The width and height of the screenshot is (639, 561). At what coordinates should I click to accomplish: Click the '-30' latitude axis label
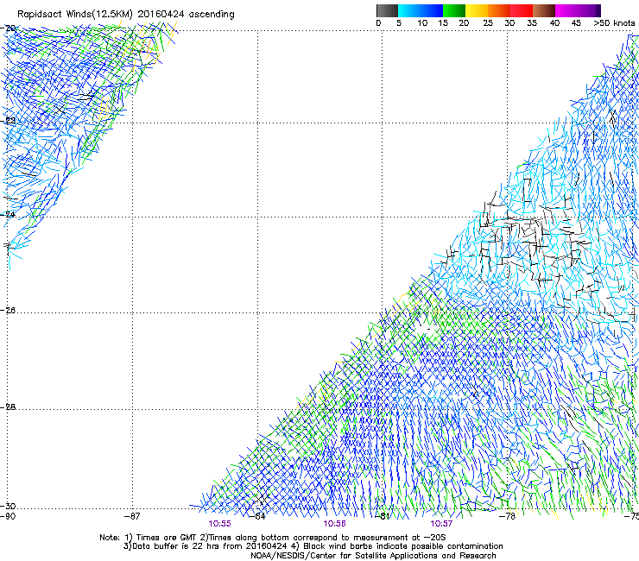tap(8, 506)
